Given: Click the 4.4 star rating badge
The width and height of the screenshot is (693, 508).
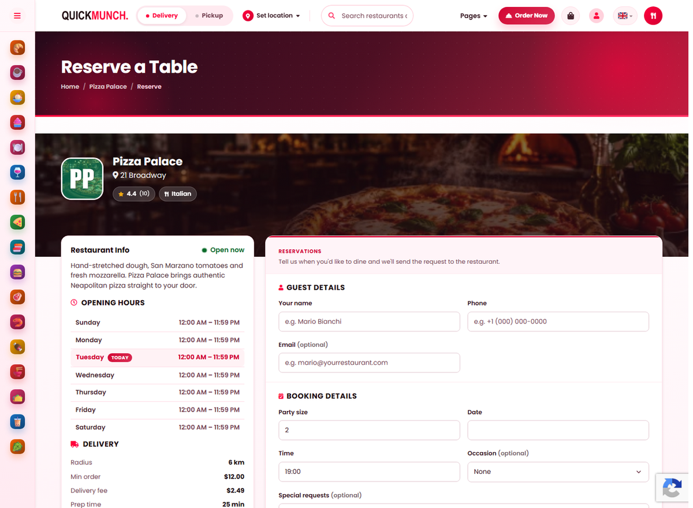Looking at the screenshot, I should point(134,194).
